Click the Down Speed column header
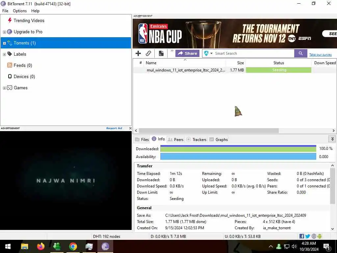 click(325, 63)
